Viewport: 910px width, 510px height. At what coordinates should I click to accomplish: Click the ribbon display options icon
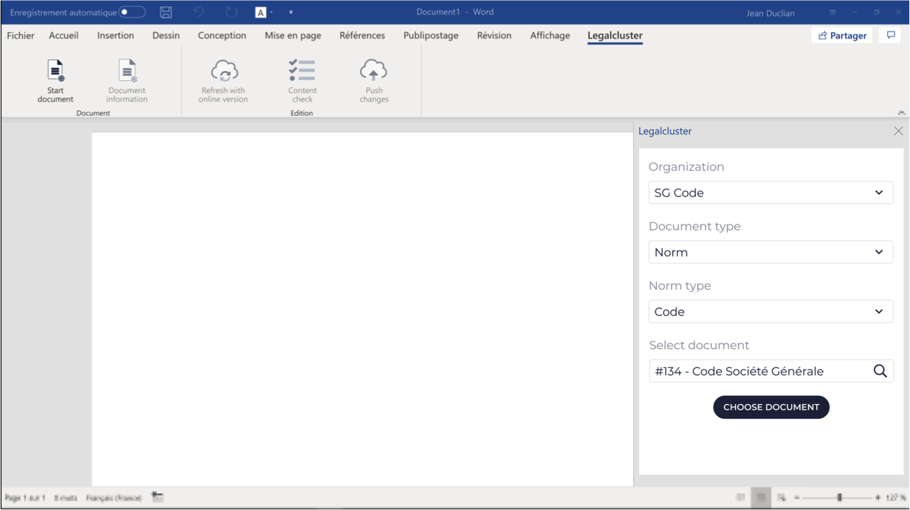click(833, 13)
